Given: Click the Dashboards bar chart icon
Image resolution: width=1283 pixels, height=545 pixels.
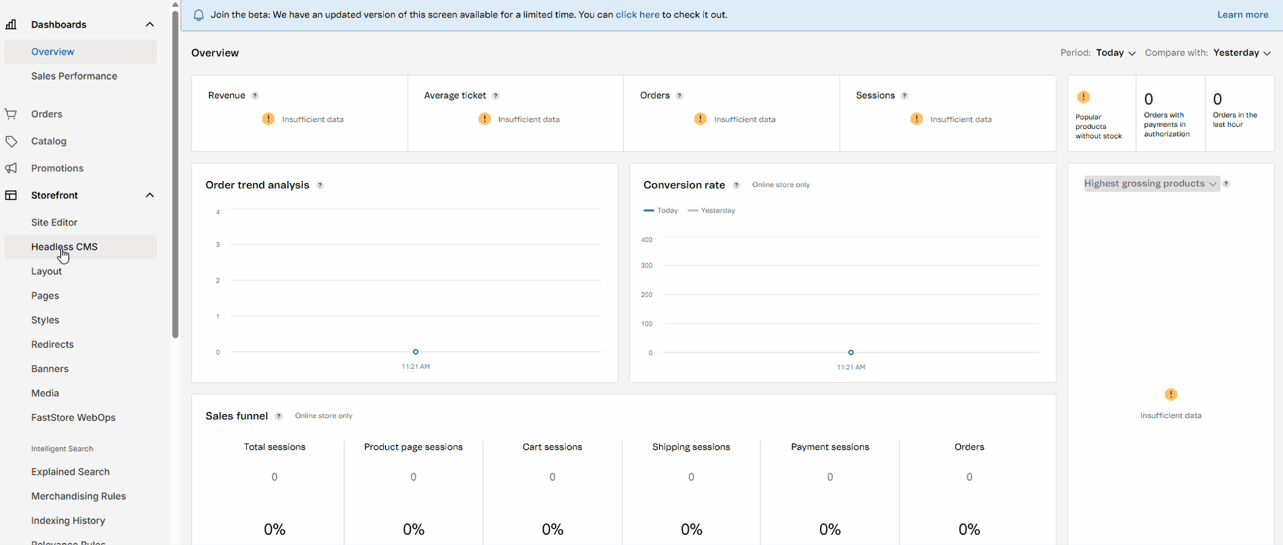Looking at the screenshot, I should pos(11,24).
